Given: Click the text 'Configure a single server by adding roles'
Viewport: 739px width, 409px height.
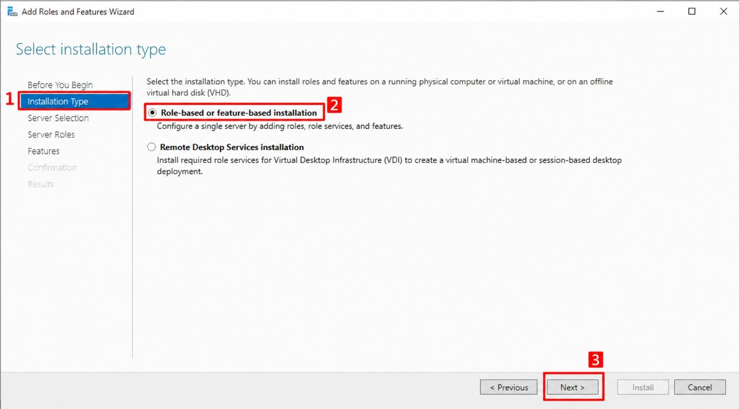Looking at the screenshot, I should 232,126.
